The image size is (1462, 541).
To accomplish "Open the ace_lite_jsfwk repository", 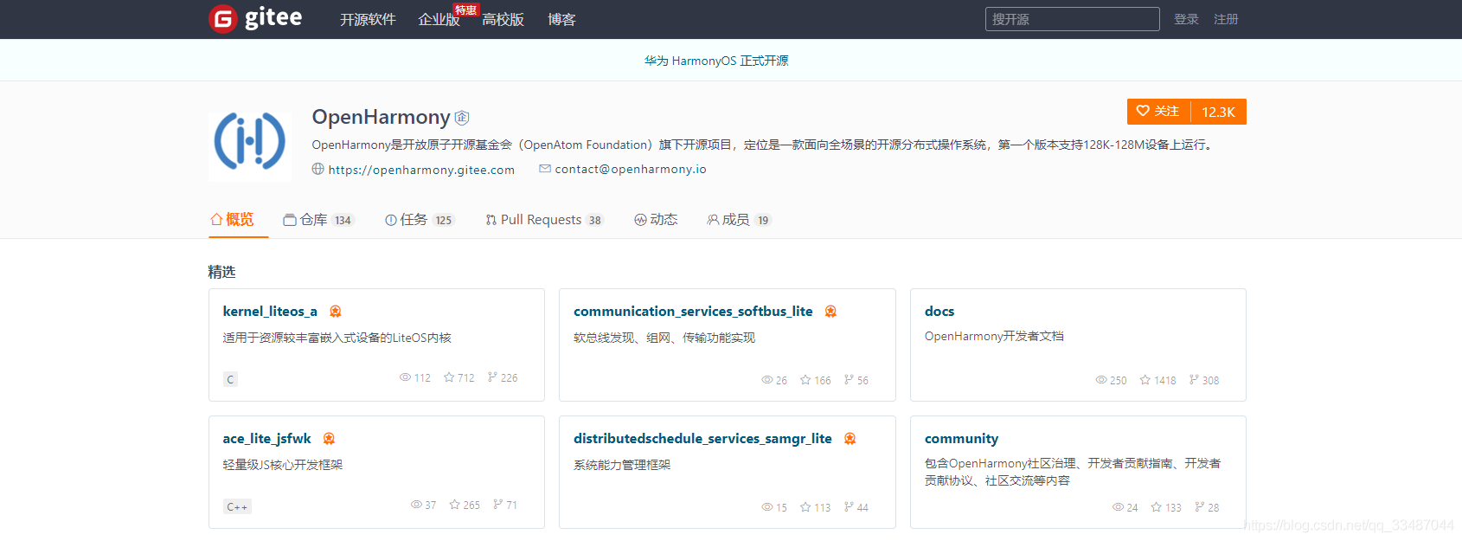I will [x=266, y=438].
